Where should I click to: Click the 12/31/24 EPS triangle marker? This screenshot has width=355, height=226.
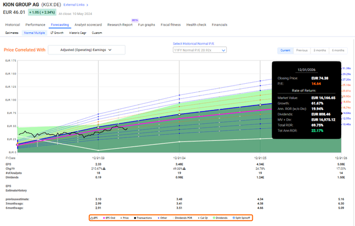point(179,114)
